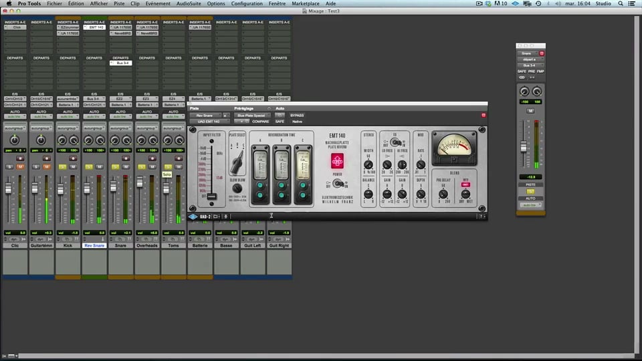Click the Mod Rate knob
The image size is (642, 361).
421,165
